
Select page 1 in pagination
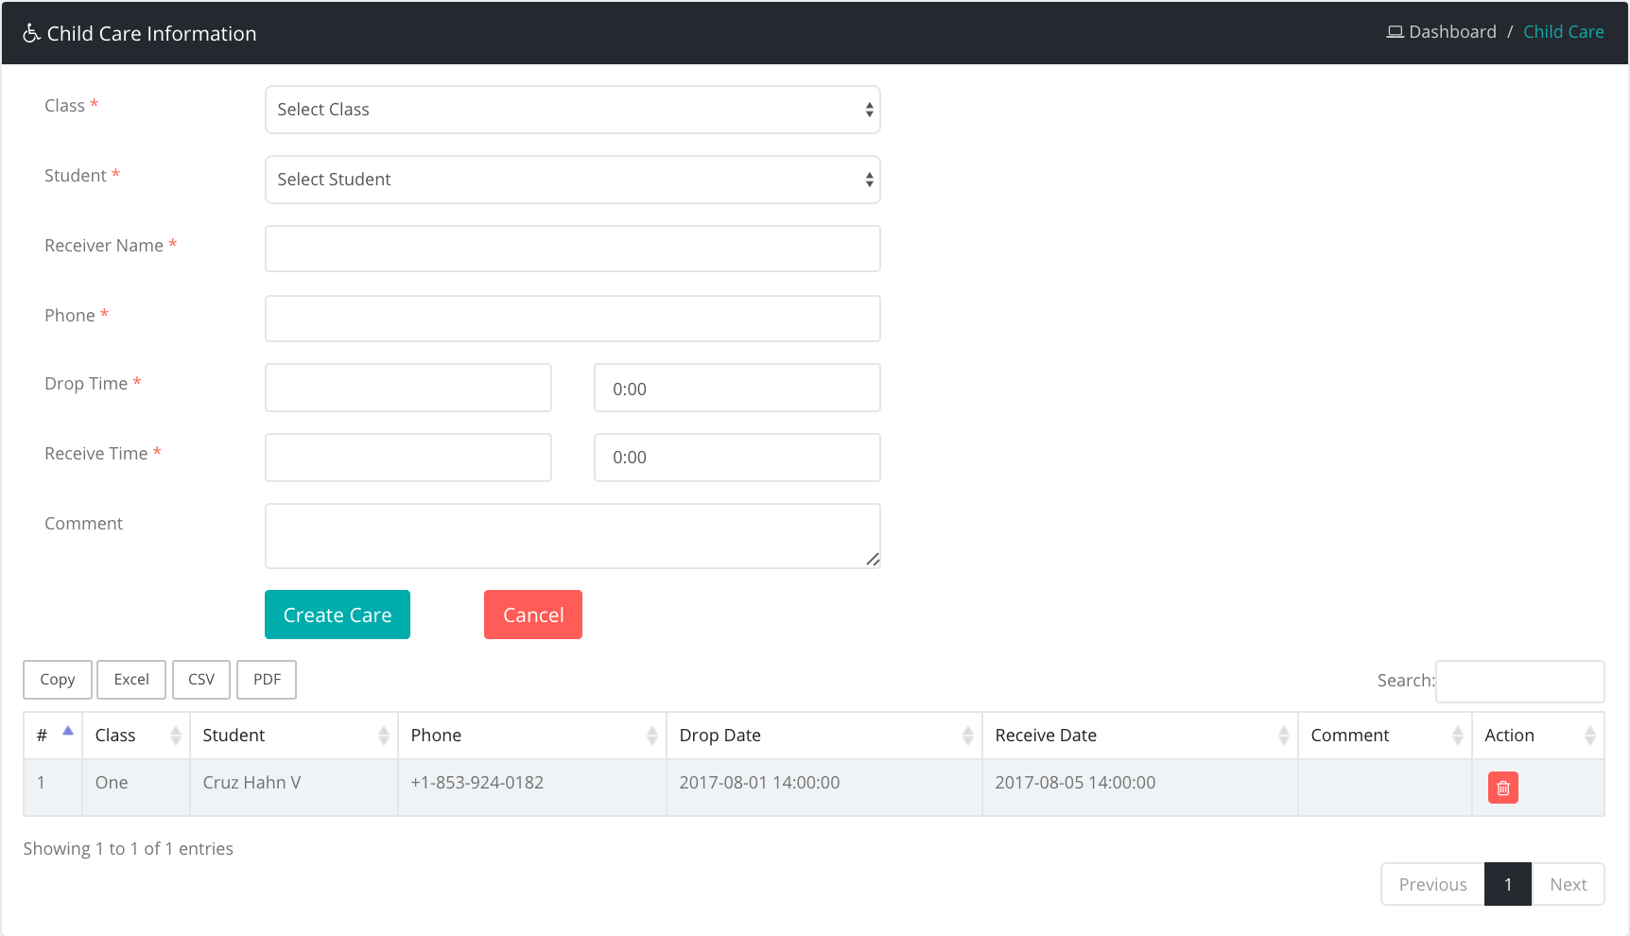coord(1508,884)
